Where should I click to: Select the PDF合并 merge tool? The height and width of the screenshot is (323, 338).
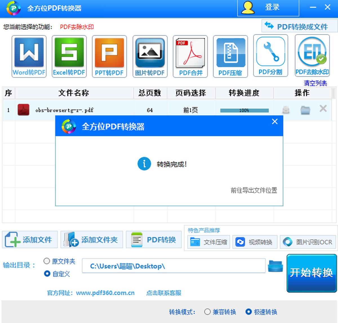190,56
